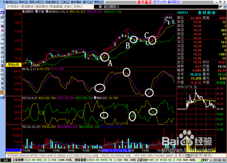Click the 周 sidebar button

pos(2,79)
